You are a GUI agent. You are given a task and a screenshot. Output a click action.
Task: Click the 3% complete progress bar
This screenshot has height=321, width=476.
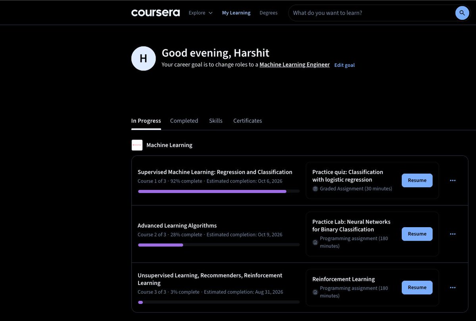point(219,302)
